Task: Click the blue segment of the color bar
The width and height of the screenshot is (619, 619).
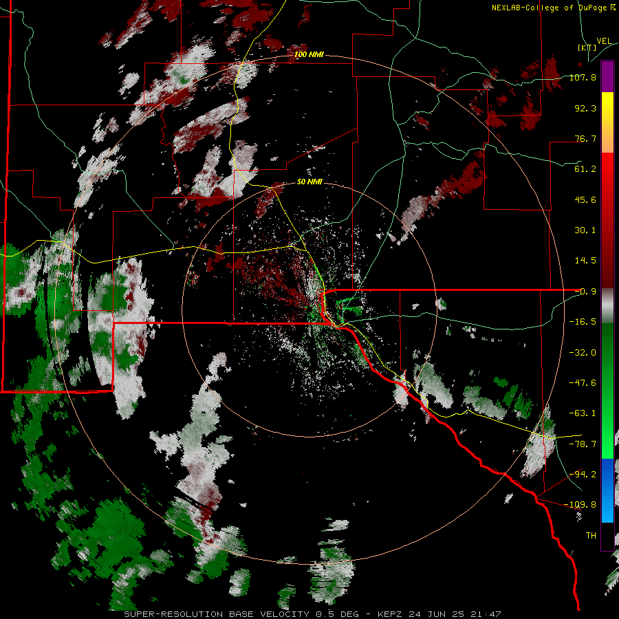Action: (607, 490)
